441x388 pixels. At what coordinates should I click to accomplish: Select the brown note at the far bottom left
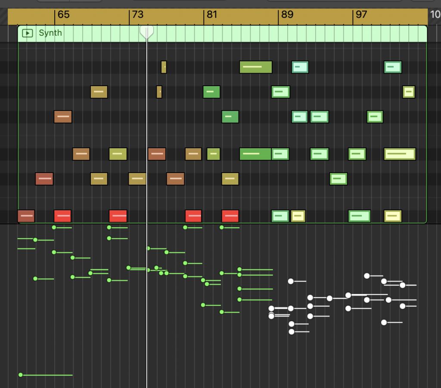coord(25,216)
